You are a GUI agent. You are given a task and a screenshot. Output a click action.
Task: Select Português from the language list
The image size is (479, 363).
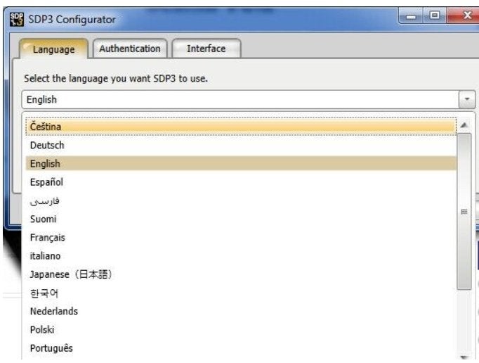pos(241,348)
